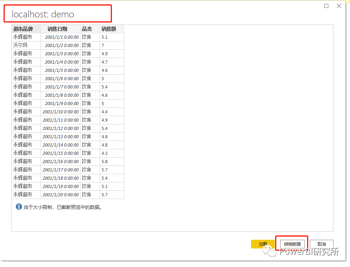Select the 超市品牌 column header
Screen dimensions: 350x267
pos(26,29)
